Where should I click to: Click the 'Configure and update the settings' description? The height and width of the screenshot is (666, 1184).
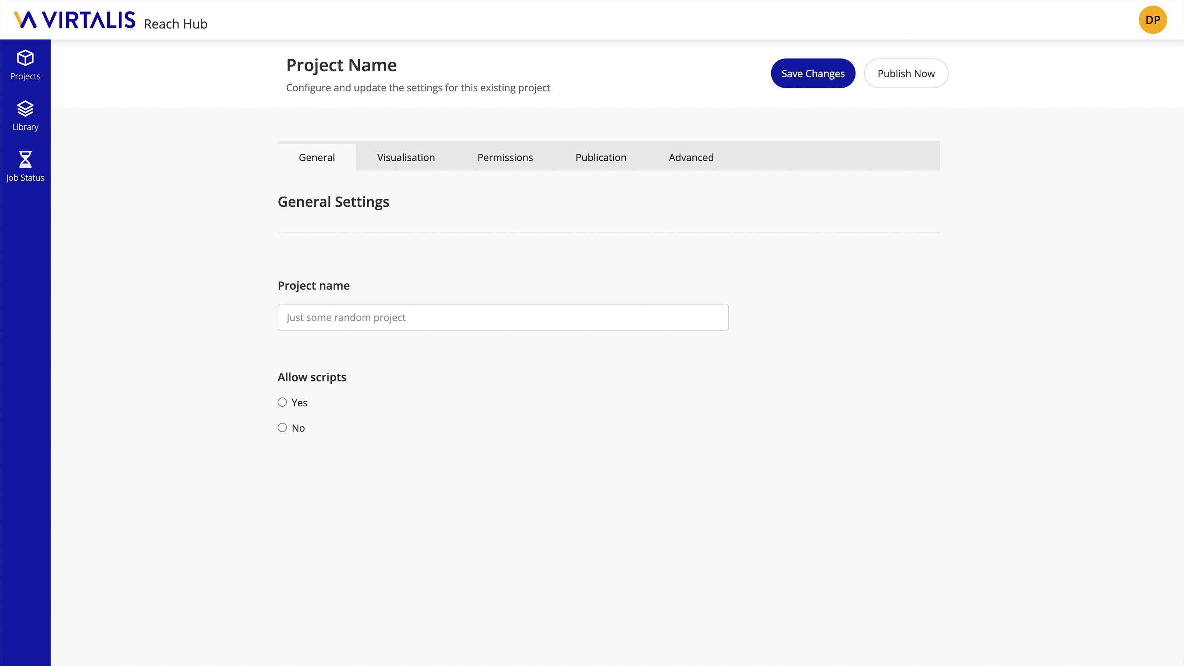(418, 88)
